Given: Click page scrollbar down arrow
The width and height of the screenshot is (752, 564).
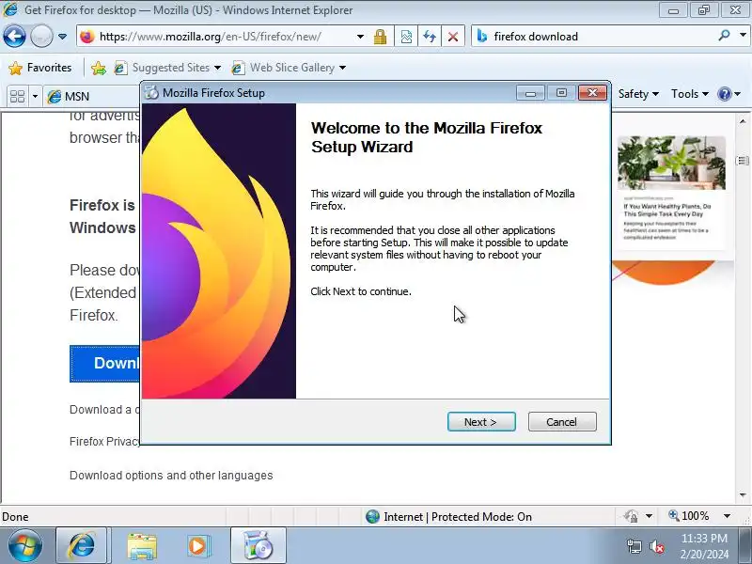Looking at the screenshot, I should (743, 495).
